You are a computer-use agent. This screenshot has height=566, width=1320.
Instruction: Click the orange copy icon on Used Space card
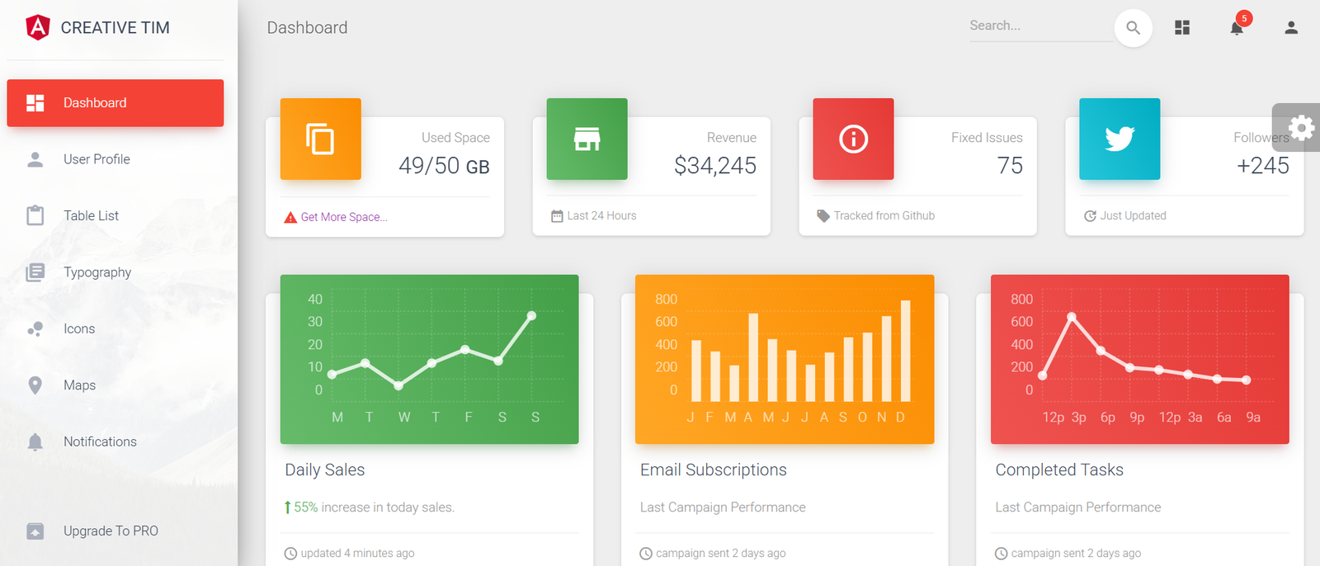point(320,139)
